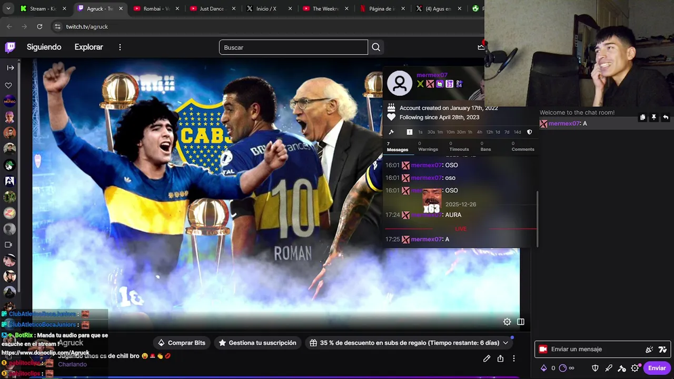
Task: Switch to Bans tab in user card
Action: tap(485, 146)
